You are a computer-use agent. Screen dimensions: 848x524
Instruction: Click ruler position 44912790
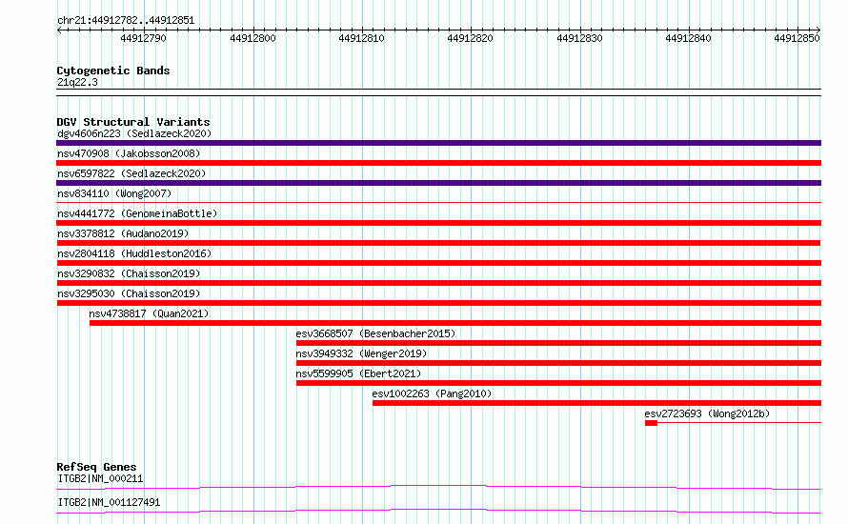tap(143, 38)
